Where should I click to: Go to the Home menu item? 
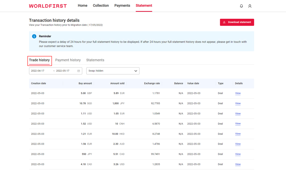pyautogui.click(x=83, y=6)
